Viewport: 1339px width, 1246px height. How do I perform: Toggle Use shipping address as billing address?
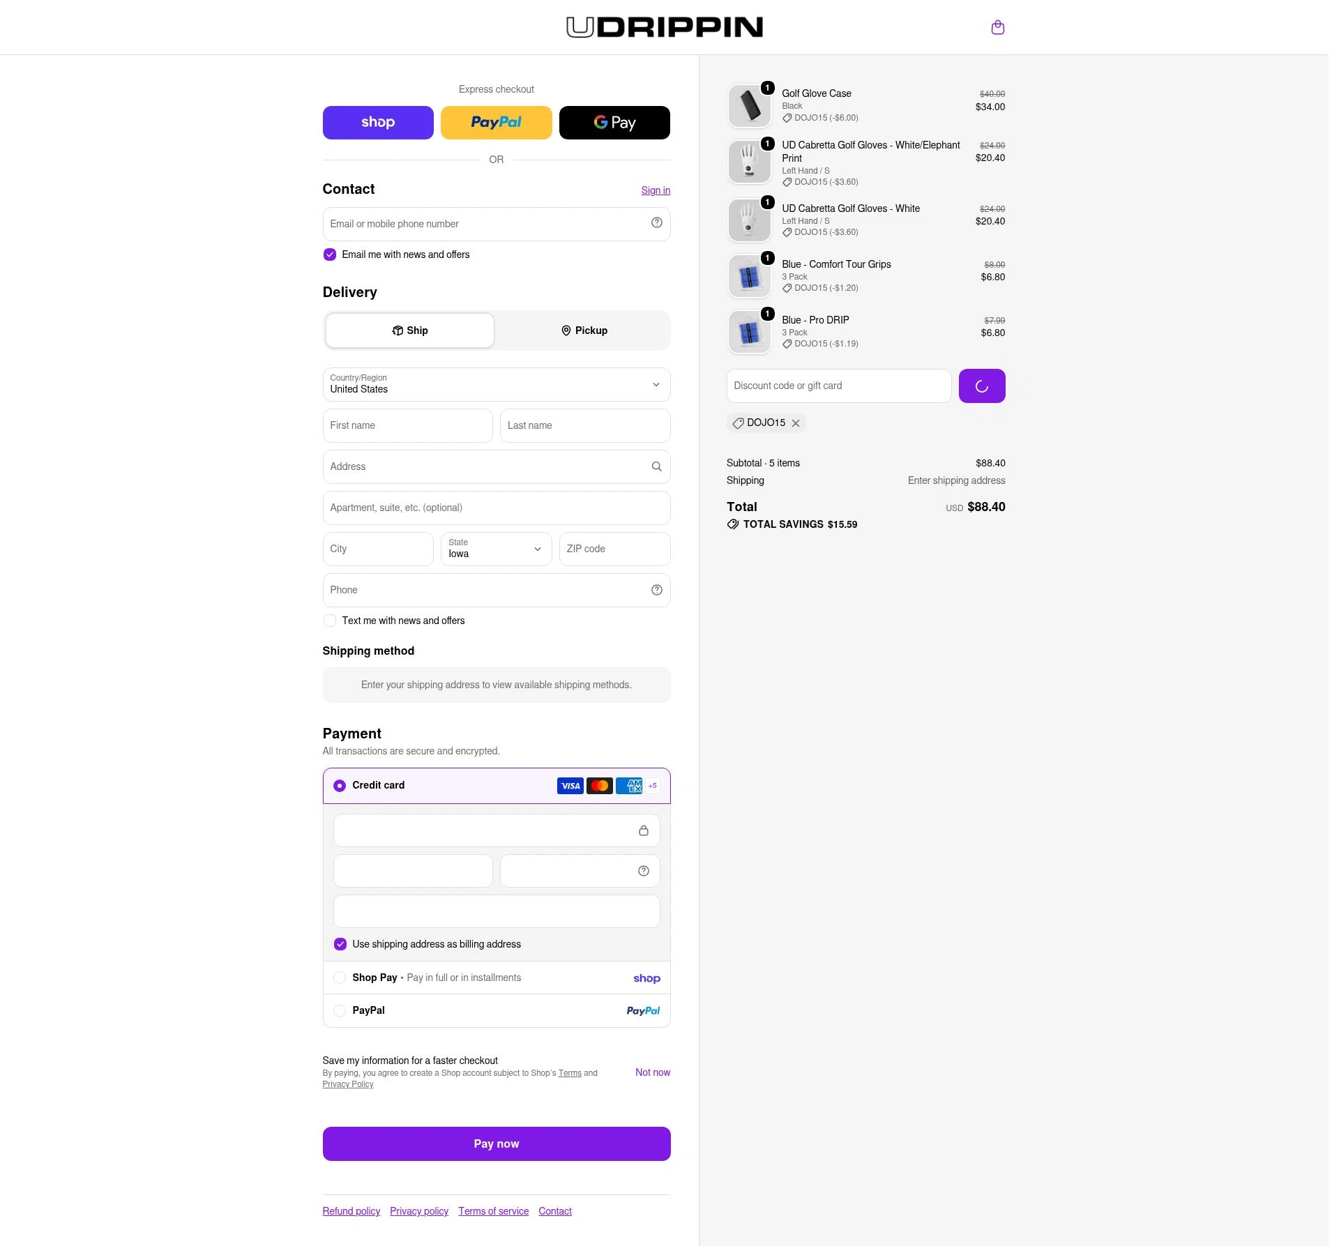click(340, 944)
